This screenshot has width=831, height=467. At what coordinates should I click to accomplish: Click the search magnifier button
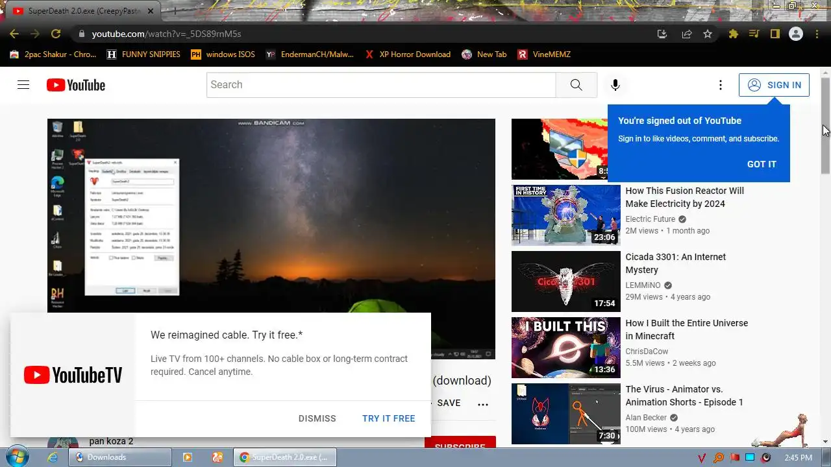(576, 85)
